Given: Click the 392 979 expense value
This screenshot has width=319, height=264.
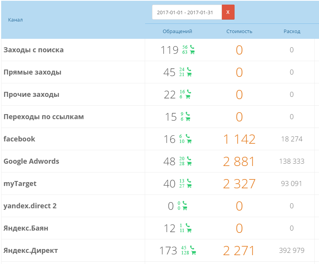Looking at the screenshot, I should click(x=292, y=250).
